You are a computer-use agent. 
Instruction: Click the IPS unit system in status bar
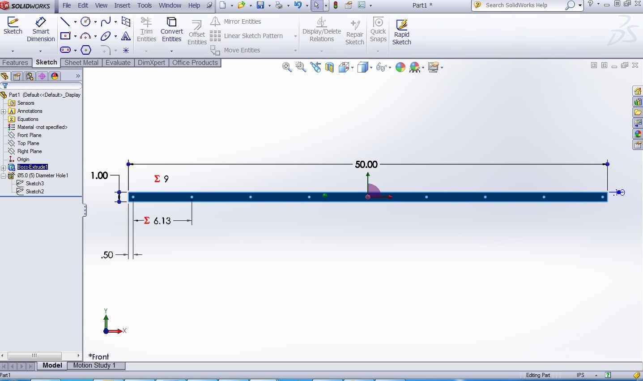coord(580,375)
